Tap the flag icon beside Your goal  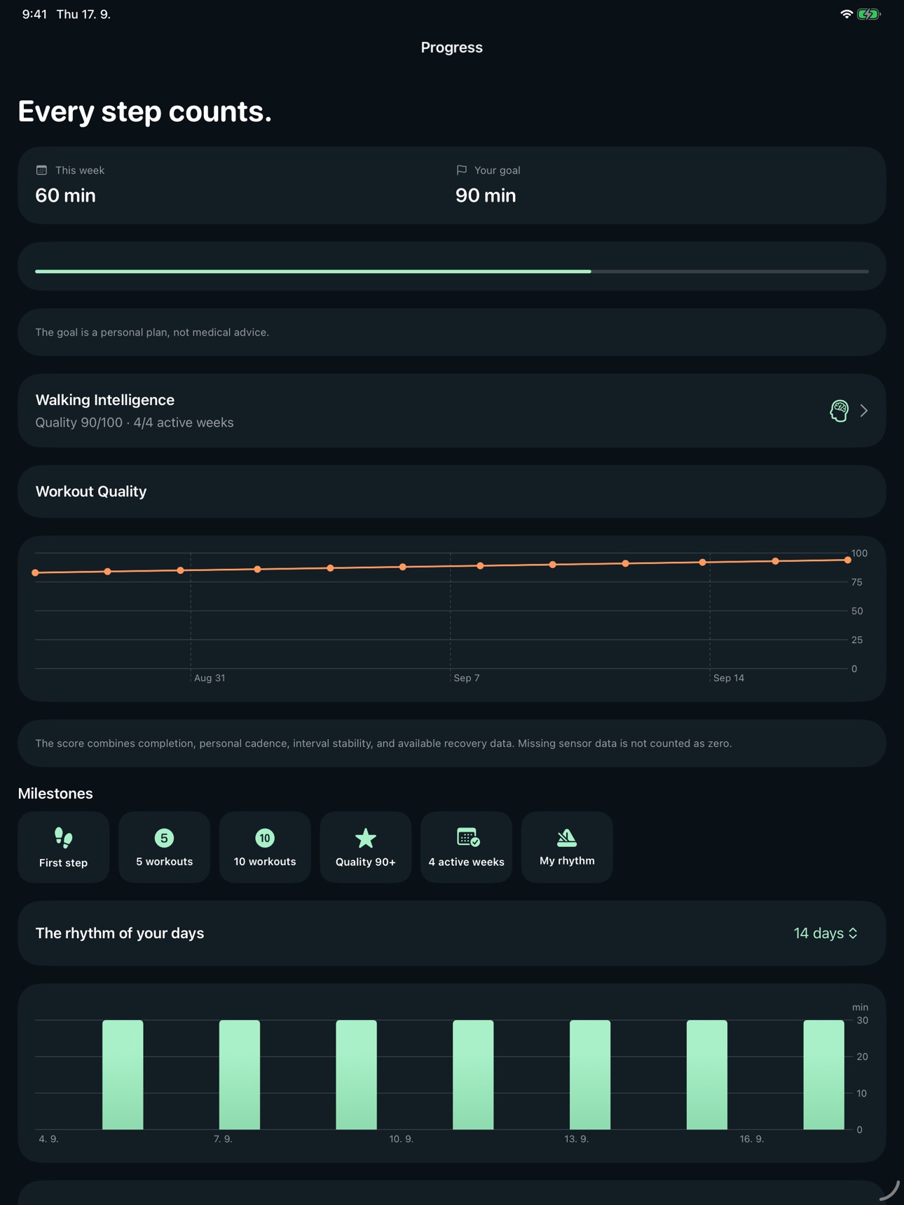[461, 170]
